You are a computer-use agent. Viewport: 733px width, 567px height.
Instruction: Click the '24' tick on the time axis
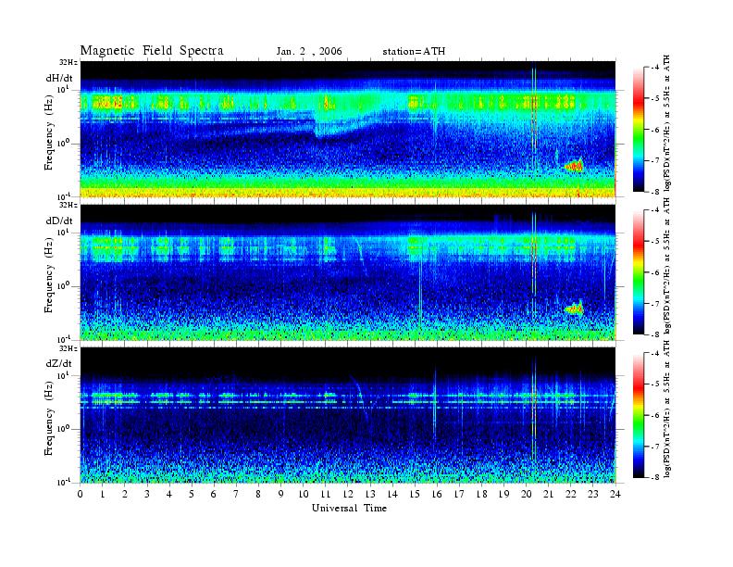(615, 494)
